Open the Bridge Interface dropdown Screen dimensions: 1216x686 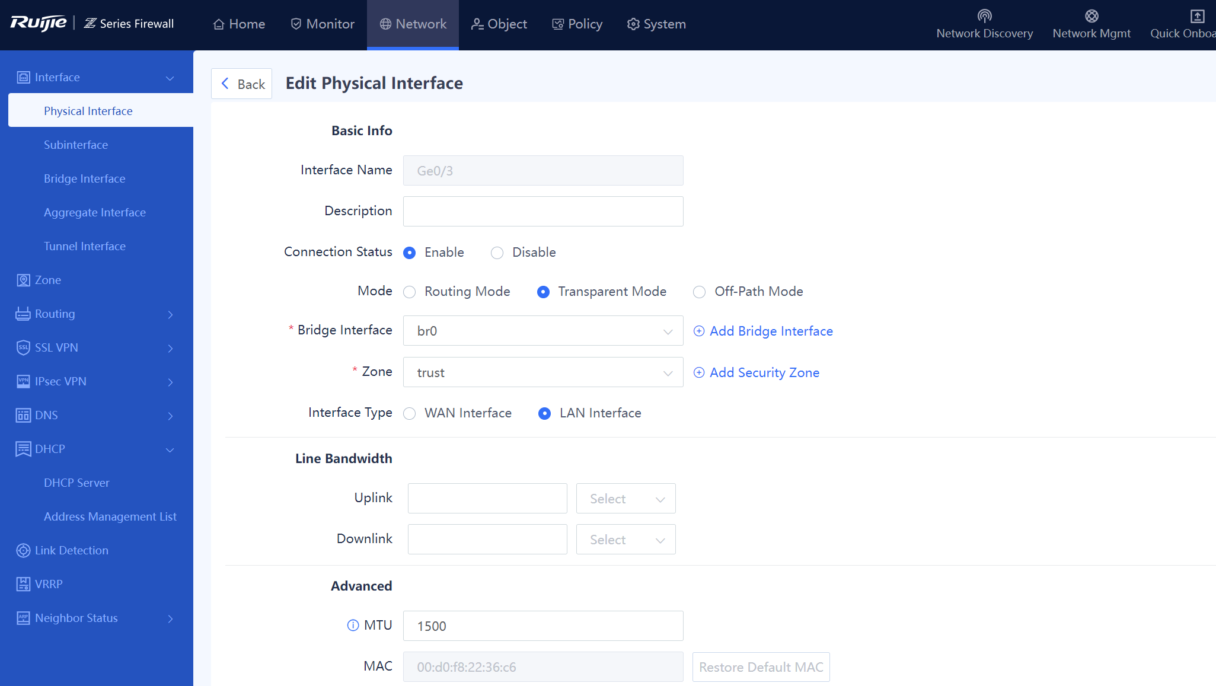click(543, 331)
